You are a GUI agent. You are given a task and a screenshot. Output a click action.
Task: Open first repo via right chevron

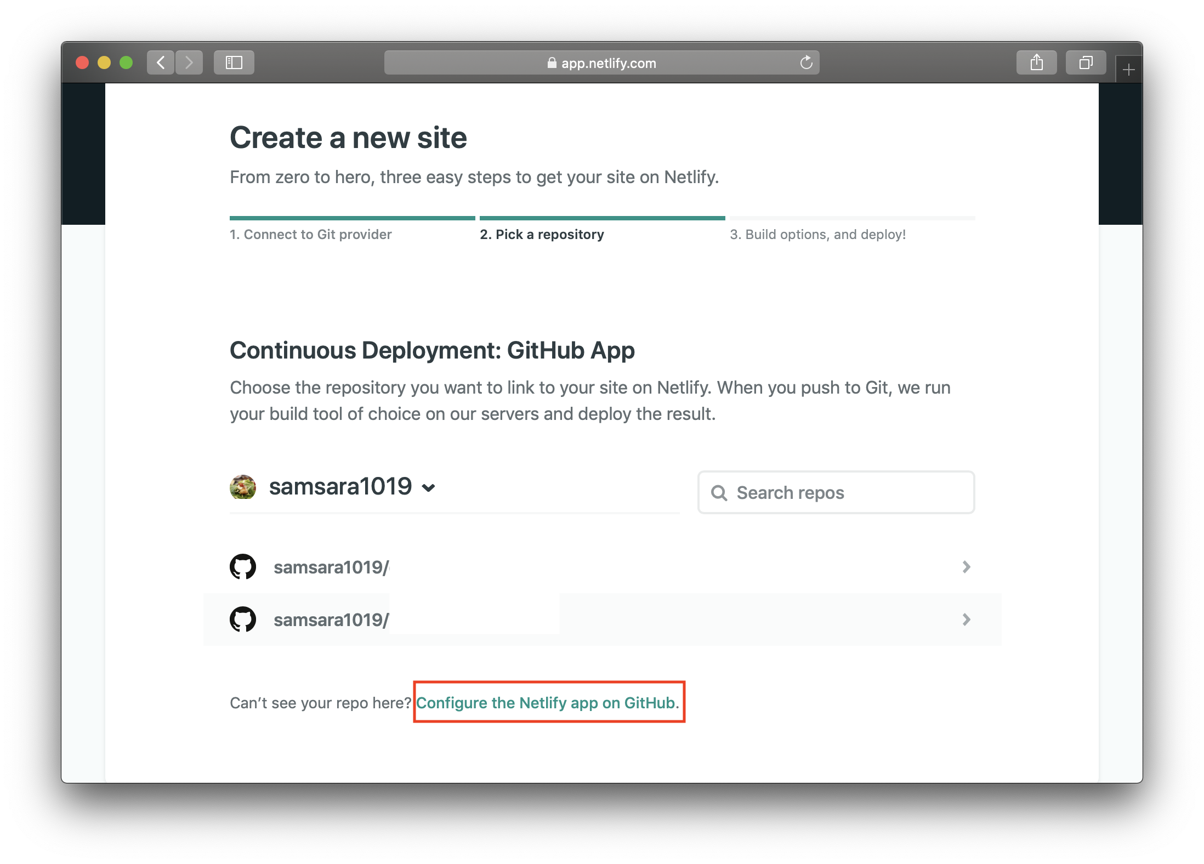967,567
